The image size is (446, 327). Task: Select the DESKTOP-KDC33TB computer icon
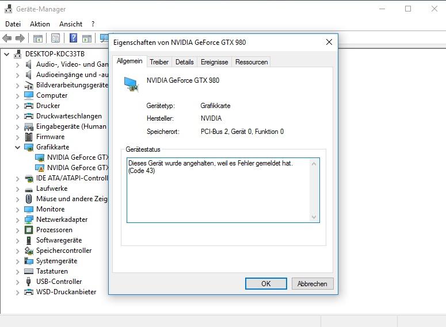coord(18,54)
